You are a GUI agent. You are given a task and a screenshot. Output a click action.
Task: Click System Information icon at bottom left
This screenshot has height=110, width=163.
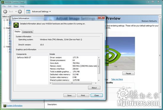(x=5, y=106)
